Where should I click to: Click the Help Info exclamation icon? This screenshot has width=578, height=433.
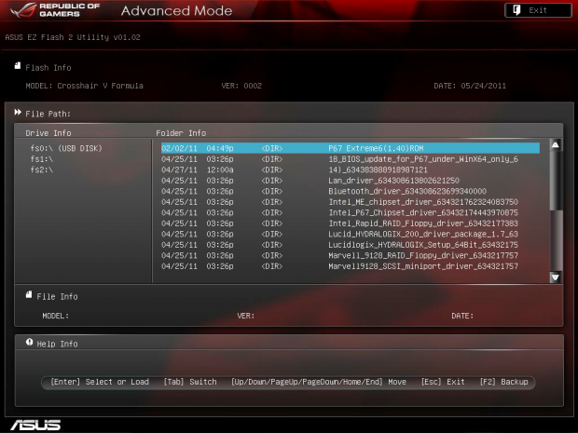pyautogui.click(x=29, y=344)
